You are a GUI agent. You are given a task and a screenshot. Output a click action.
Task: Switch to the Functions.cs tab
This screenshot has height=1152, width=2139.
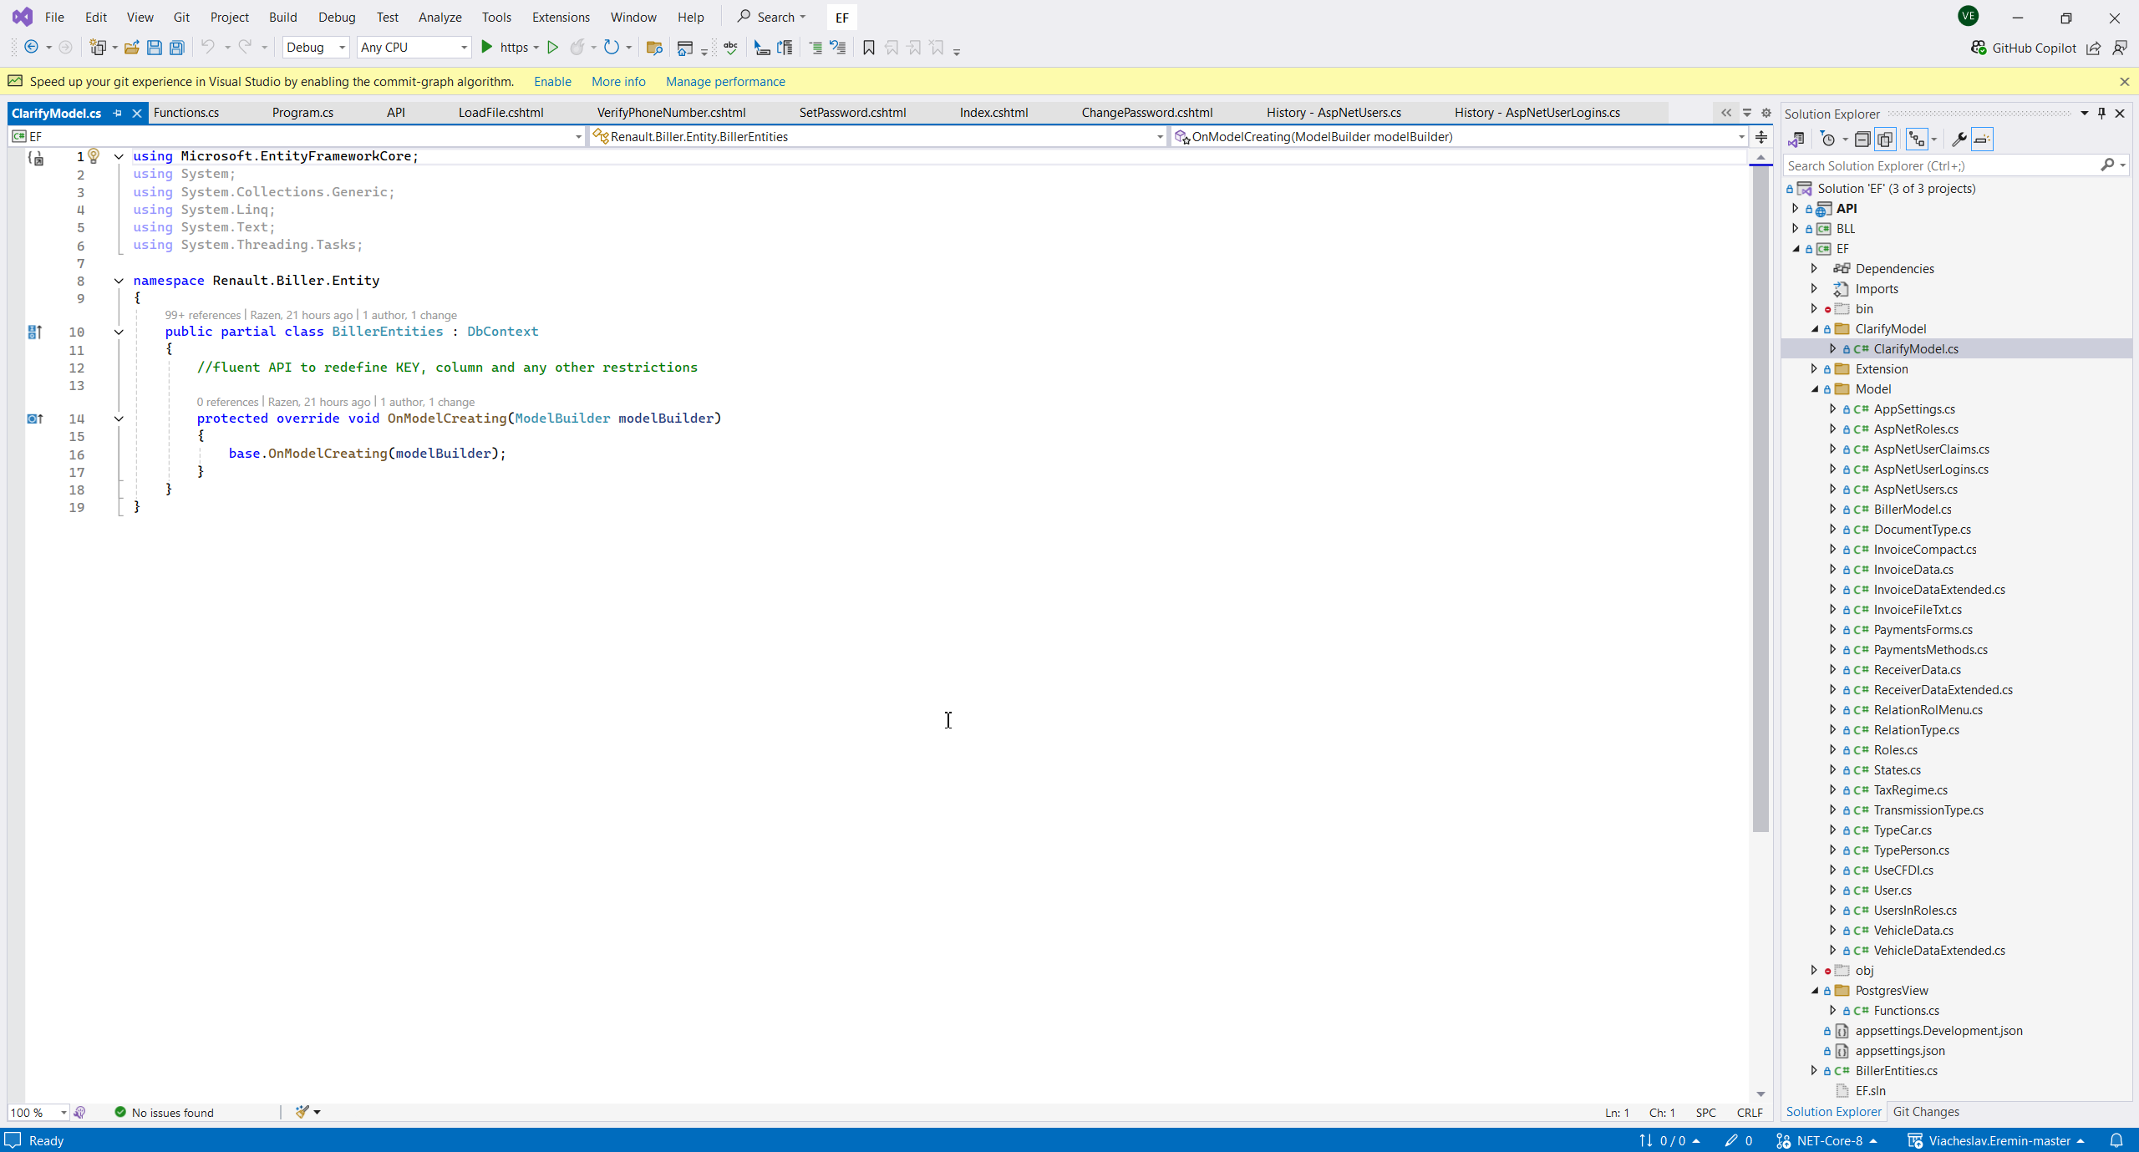[185, 112]
